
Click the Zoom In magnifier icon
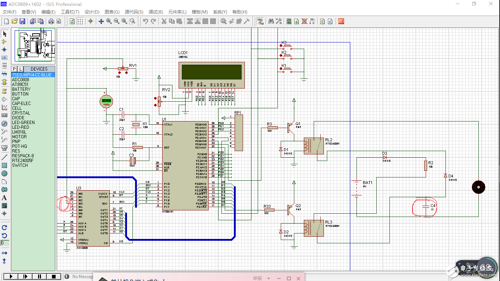109,22
